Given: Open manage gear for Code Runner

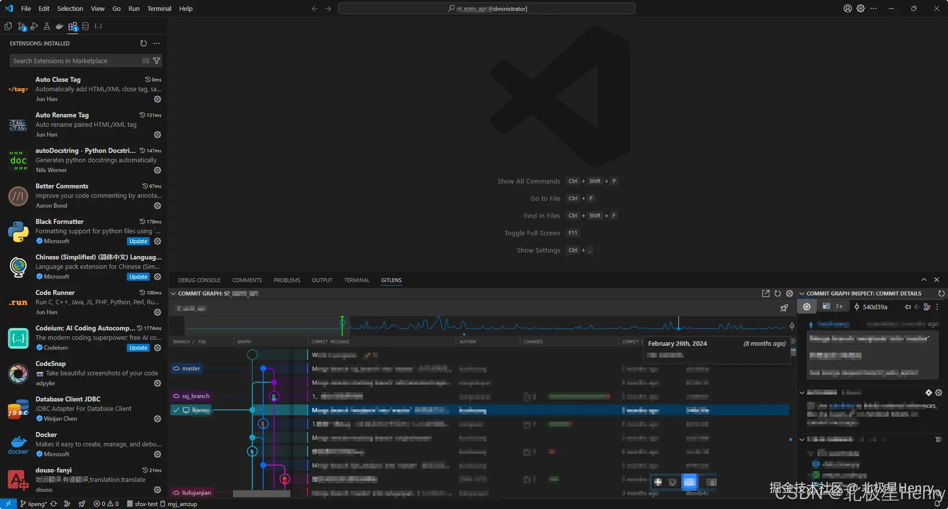Looking at the screenshot, I should [x=158, y=312].
